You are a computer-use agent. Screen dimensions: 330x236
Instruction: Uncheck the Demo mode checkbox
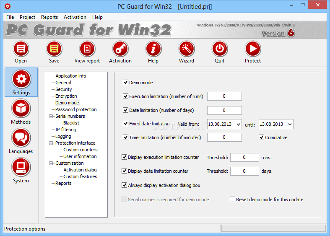pyautogui.click(x=125, y=82)
